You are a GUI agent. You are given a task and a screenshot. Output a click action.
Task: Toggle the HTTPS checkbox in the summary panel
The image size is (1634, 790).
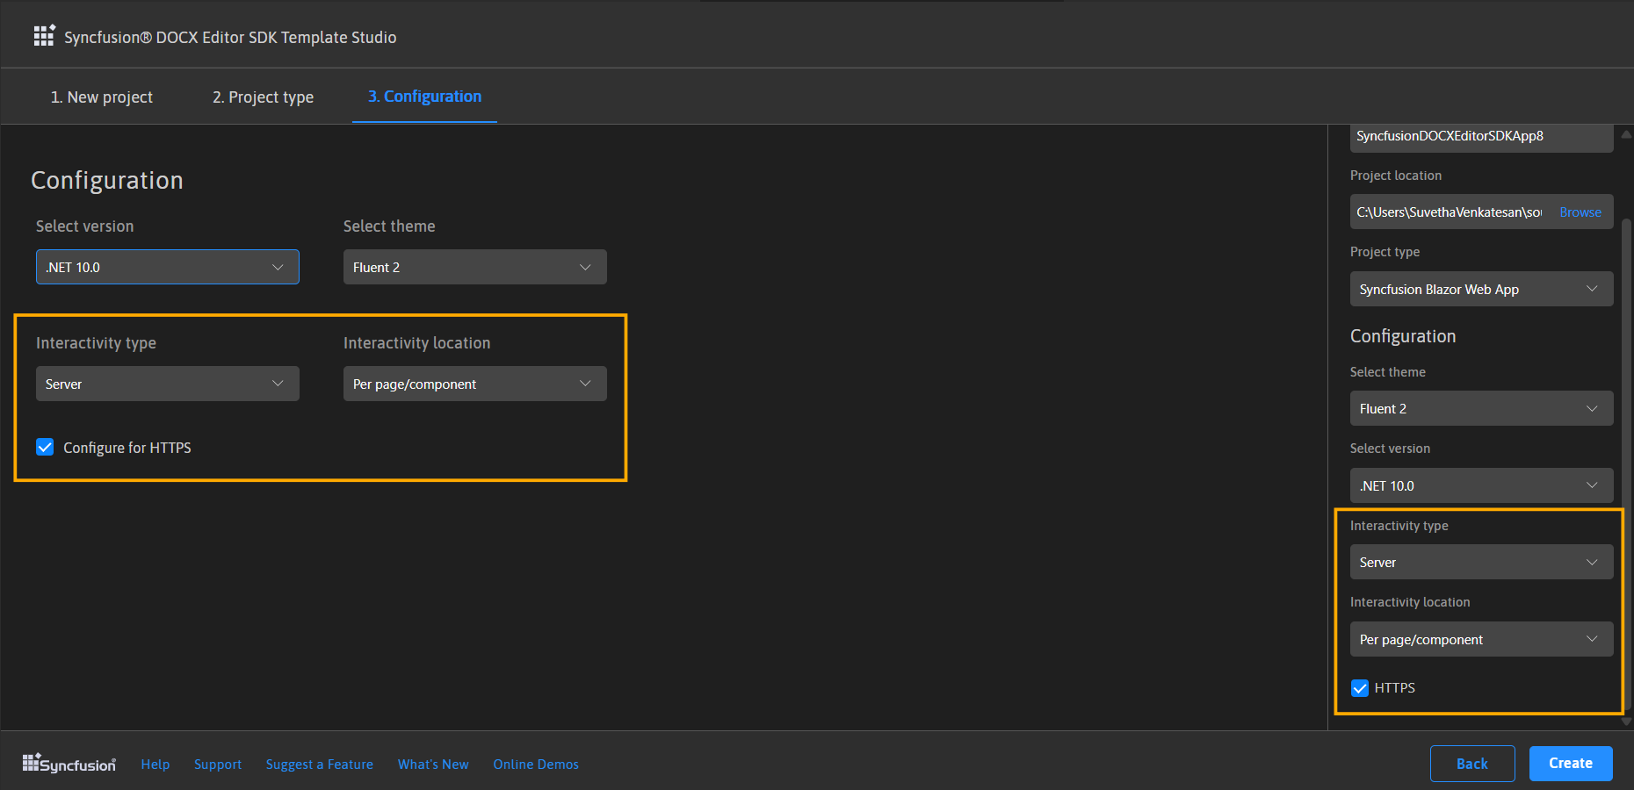[1360, 688]
